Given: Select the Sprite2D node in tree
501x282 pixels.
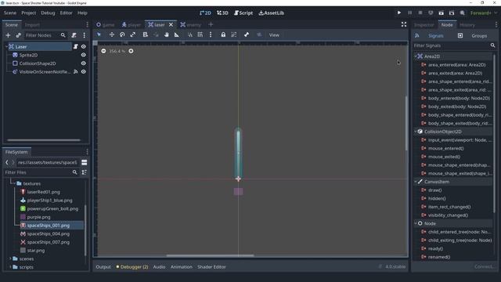Looking at the screenshot, I should coord(28,55).
